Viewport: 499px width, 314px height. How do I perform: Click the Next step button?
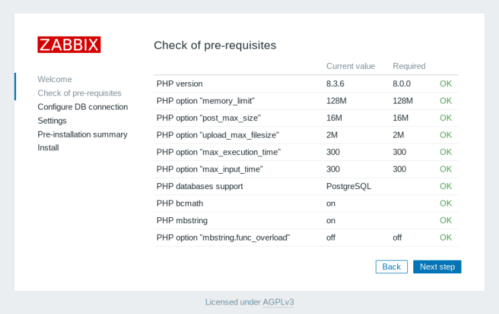point(437,267)
